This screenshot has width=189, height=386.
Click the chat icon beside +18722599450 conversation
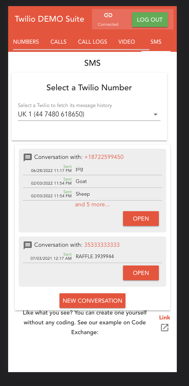pos(27,157)
